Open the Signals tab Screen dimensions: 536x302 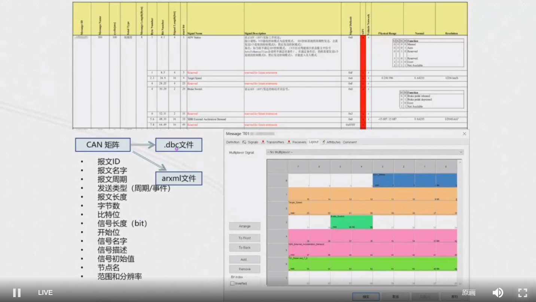pos(250,142)
